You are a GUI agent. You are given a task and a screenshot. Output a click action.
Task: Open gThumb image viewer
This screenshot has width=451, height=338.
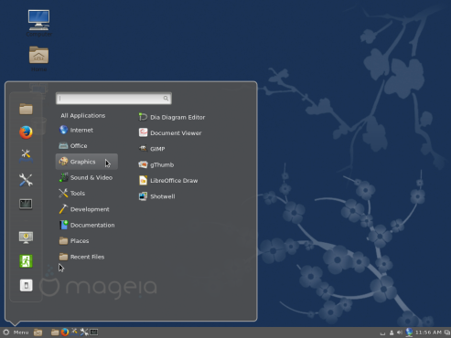pyautogui.click(x=156, y=164)
